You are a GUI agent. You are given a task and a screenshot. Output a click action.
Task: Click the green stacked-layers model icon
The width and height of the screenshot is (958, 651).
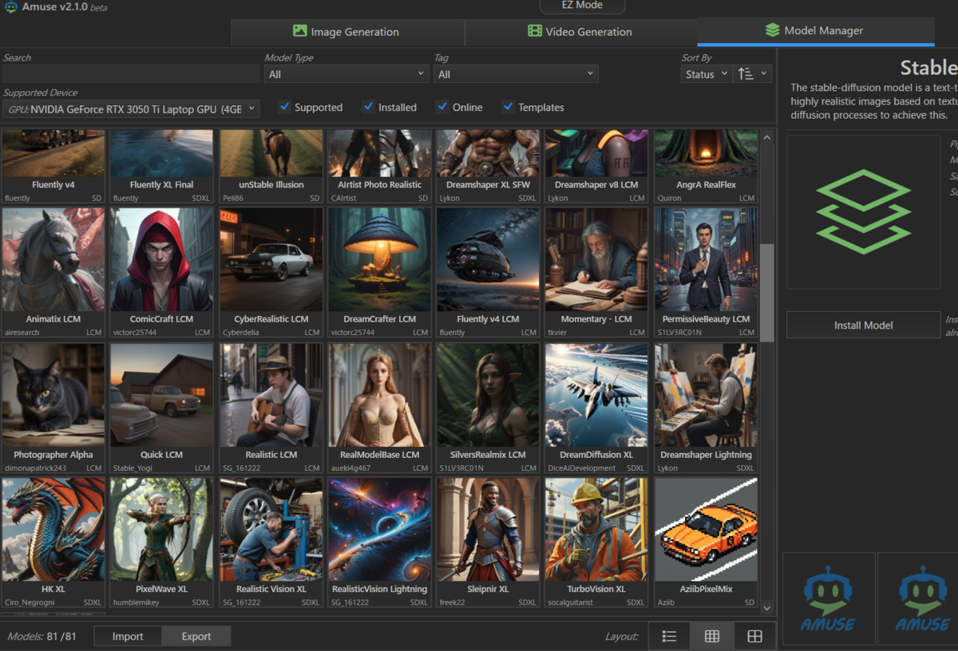863,211
